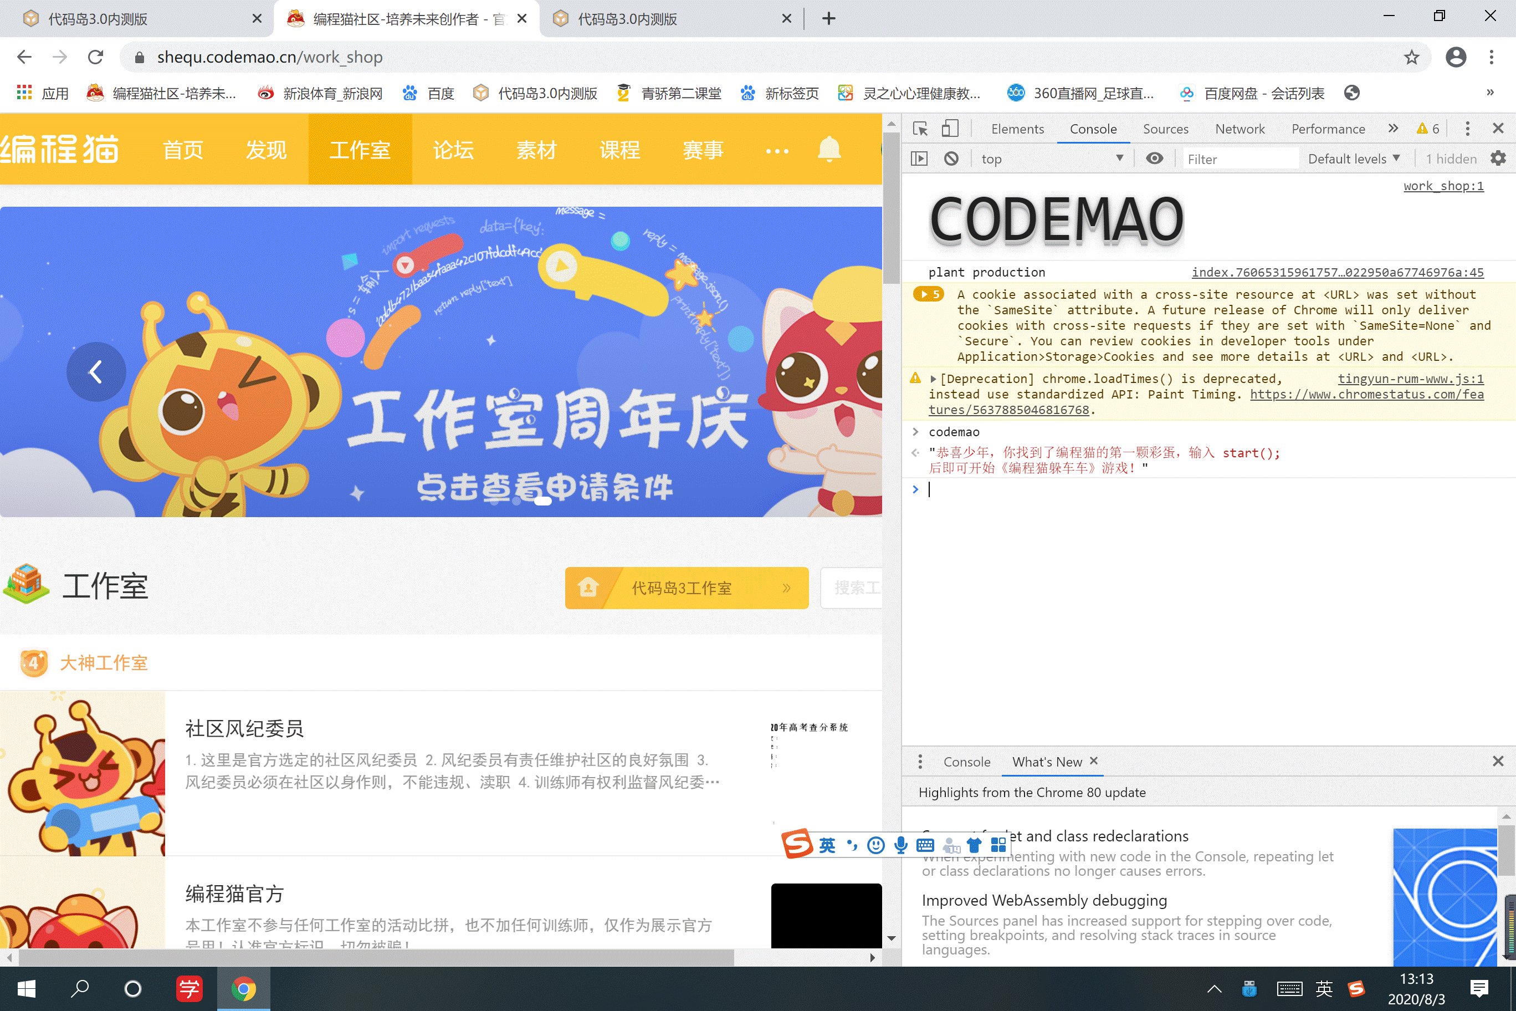This screenshot has height=1011, width=1516.
Task: Close the What's New drawer tab
Action: pos(1094,761)
